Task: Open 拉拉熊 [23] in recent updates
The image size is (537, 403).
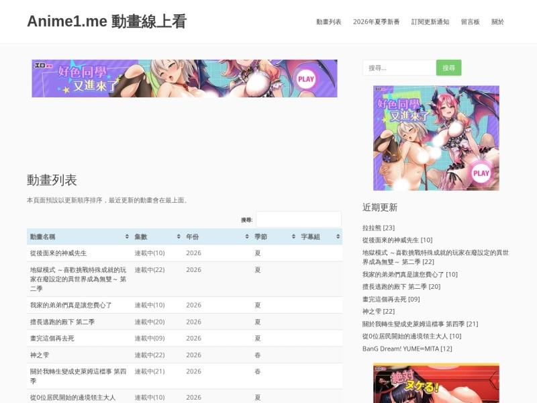Action: coord(379,228)
